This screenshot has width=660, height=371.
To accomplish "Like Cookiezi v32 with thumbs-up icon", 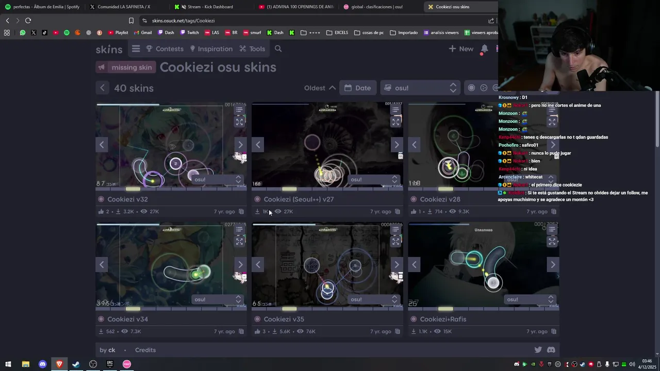I will (101, 211).
